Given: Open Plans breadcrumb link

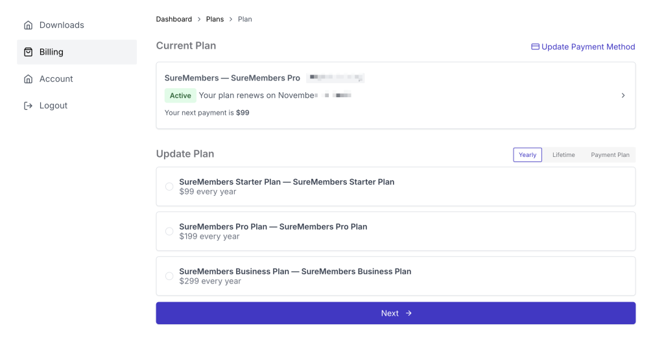Looking at the screenshot, I should click(215, 19).
